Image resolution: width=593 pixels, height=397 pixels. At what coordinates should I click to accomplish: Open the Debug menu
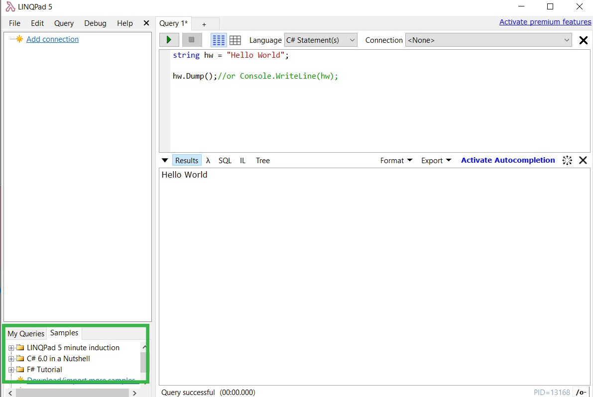click(x=95, y=23)
